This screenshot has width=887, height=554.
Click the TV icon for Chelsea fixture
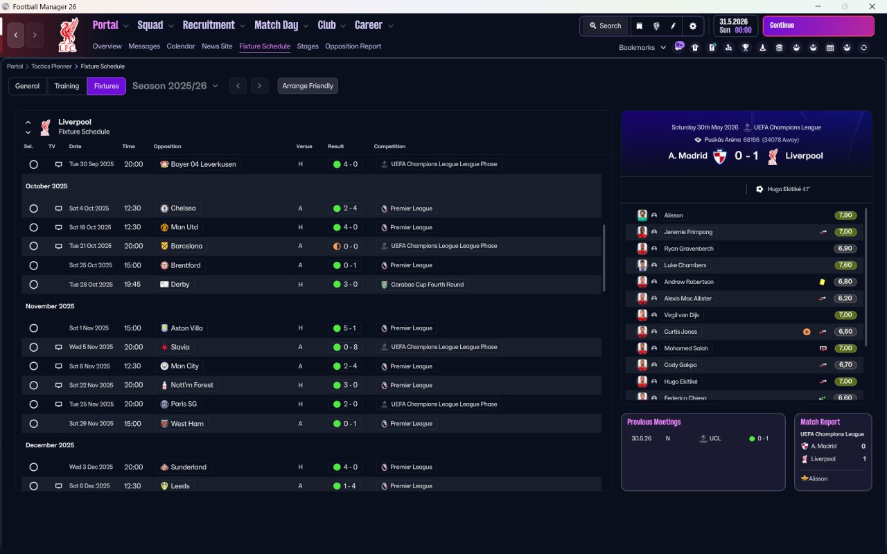(59, 208)
